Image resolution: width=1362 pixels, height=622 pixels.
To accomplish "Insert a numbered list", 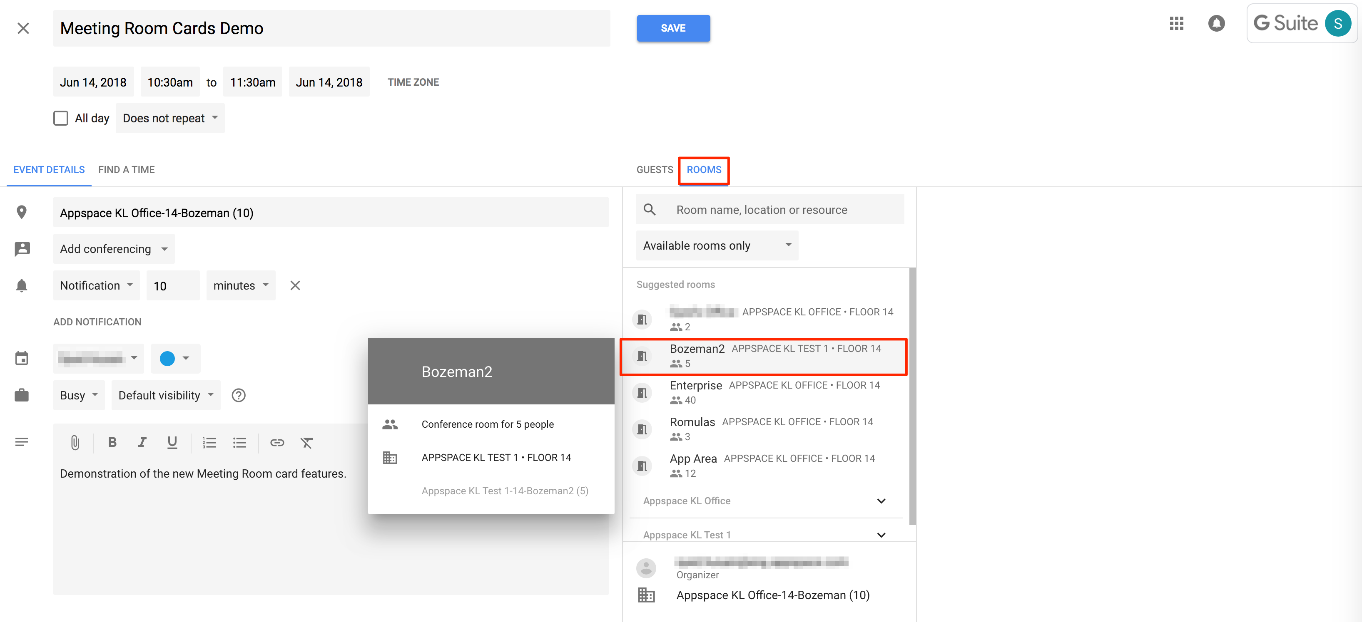I will 209,442.
